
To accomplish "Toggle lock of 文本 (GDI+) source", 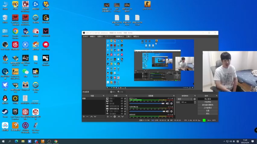I will click(125, 111).
